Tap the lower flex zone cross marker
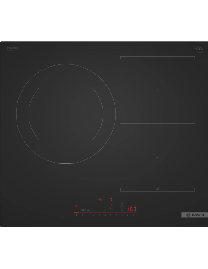The width and height of the screenshot is (208, 269). [x=157, y=158]
